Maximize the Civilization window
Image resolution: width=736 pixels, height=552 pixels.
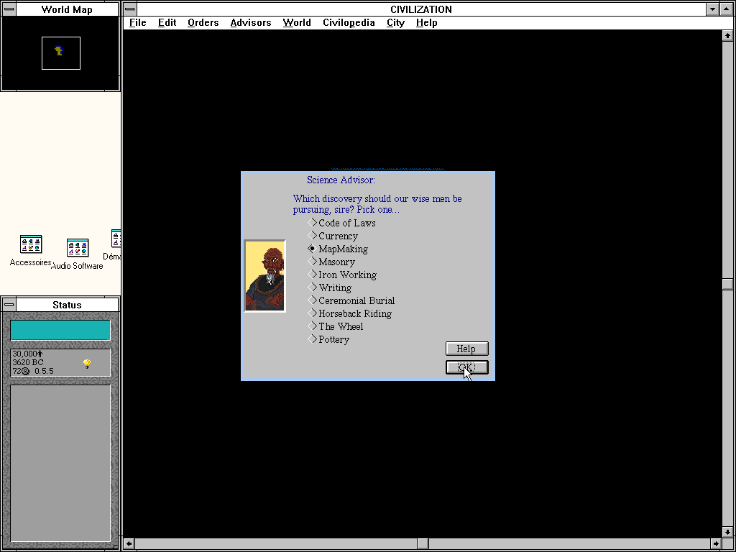coord(726,9)
